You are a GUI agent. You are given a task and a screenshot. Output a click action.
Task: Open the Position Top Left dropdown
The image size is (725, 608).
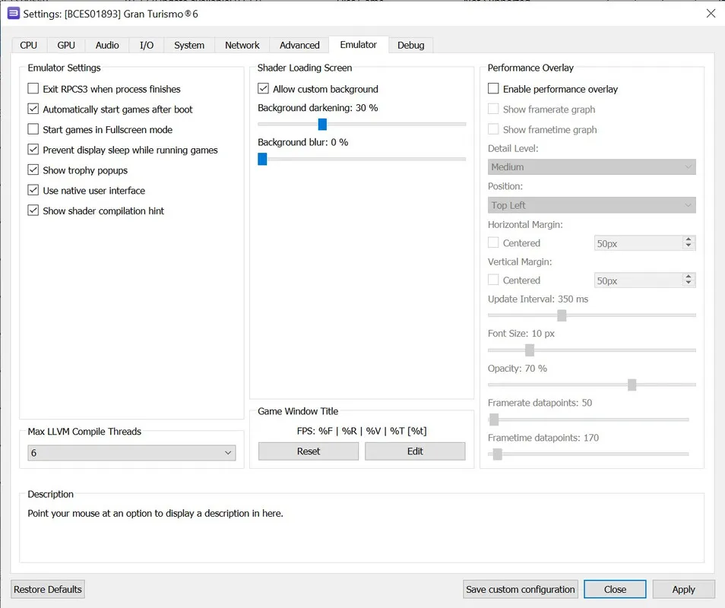pyautogui.click(x=591, y=205)
